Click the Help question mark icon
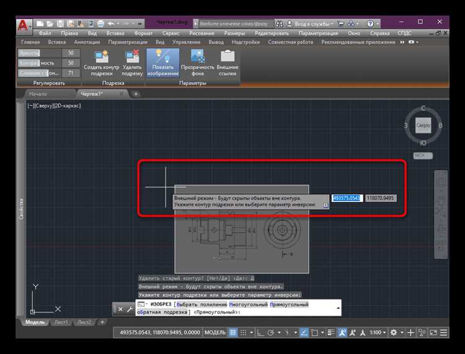Viewport: 465px width, 354px height. [x=370, y=24]
